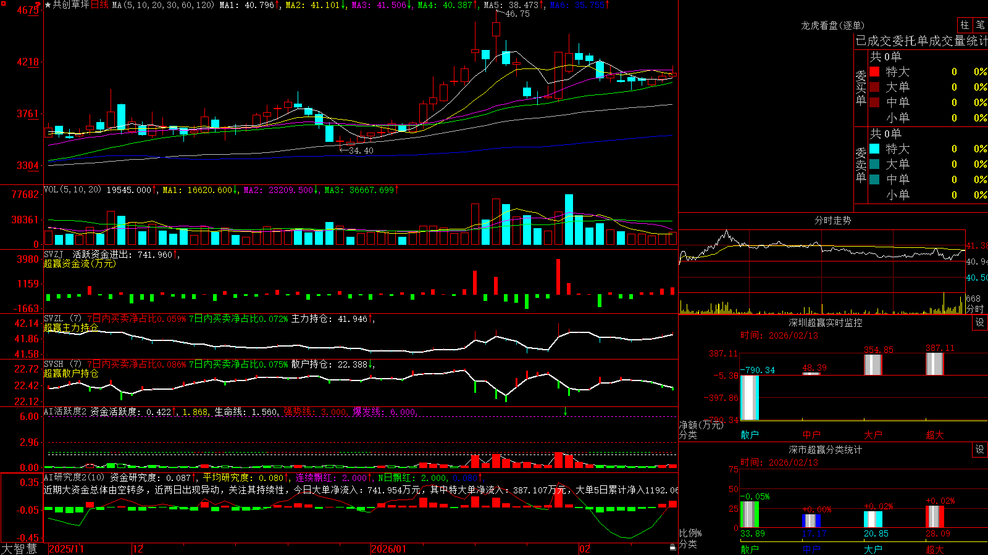This screenshot has width=988, height=555.
Task: Select the teal 大单 sell-order swatch
Action: tap(874, 164)
